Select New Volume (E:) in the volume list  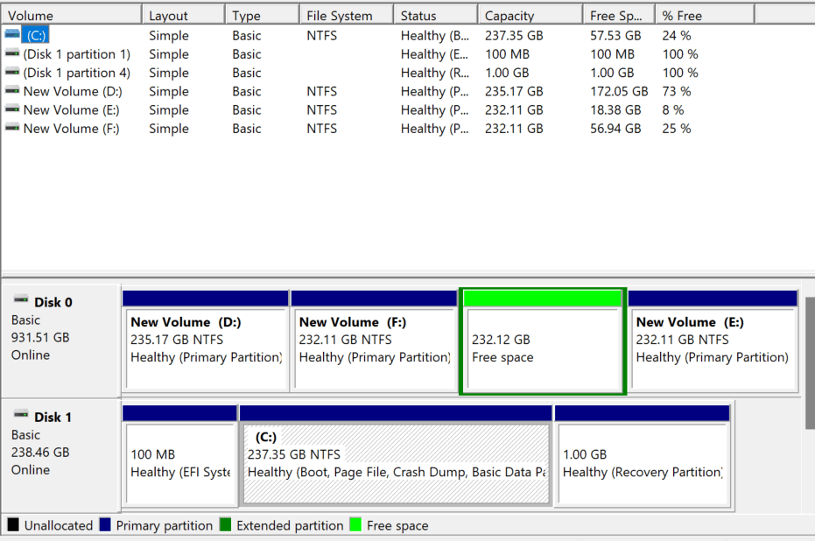[x=71, y=110]
